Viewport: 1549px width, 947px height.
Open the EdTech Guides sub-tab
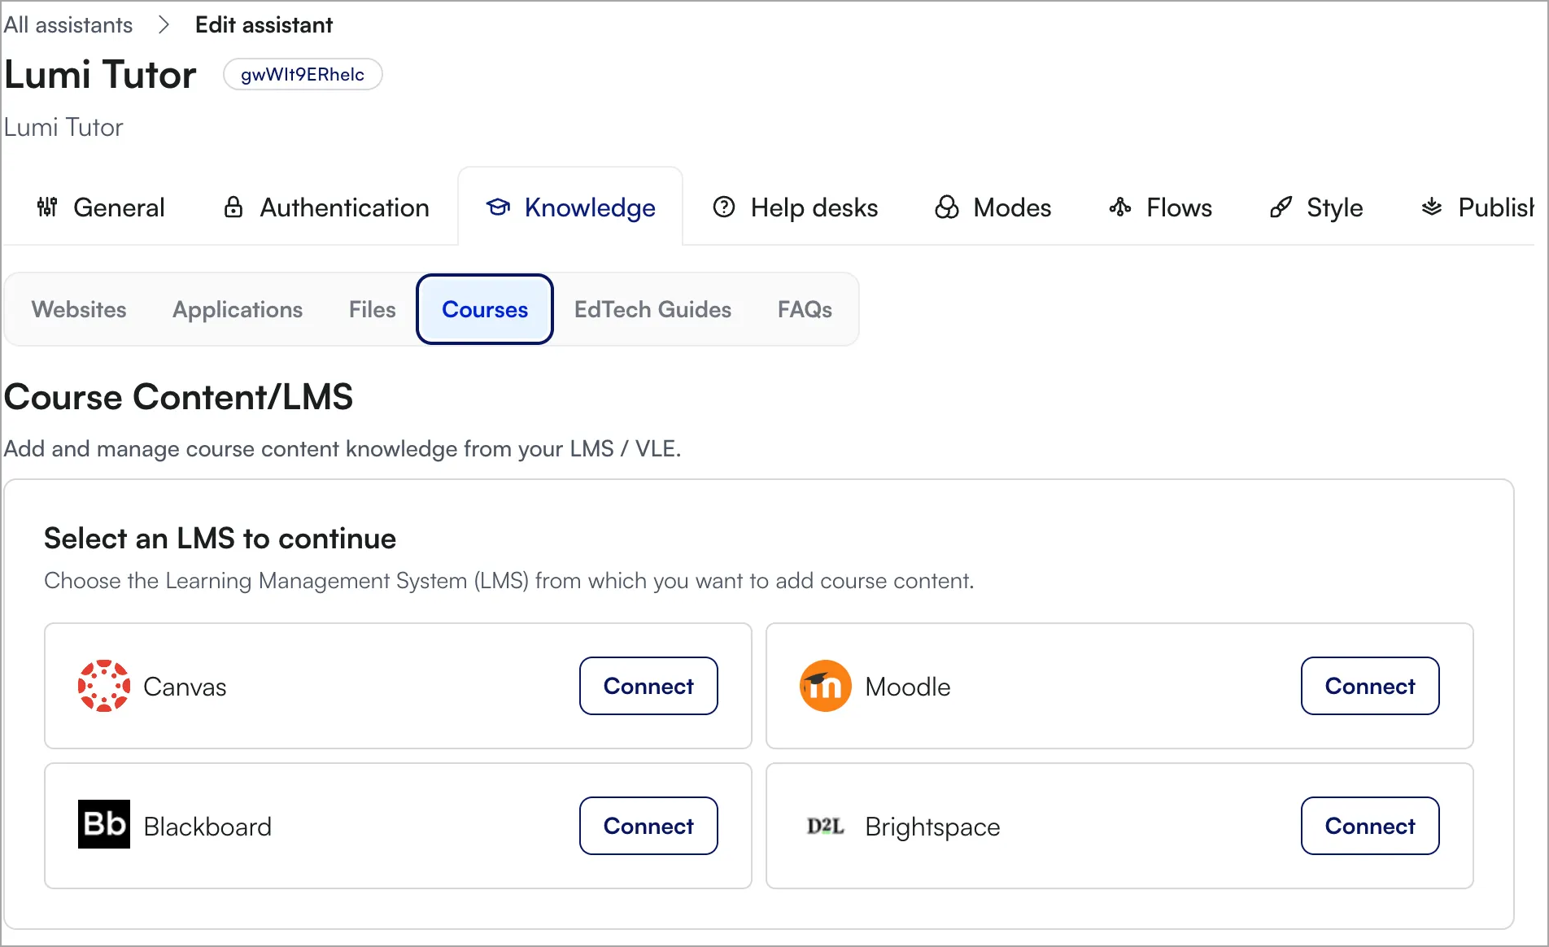pyautogui.click(x=652, y=309)
